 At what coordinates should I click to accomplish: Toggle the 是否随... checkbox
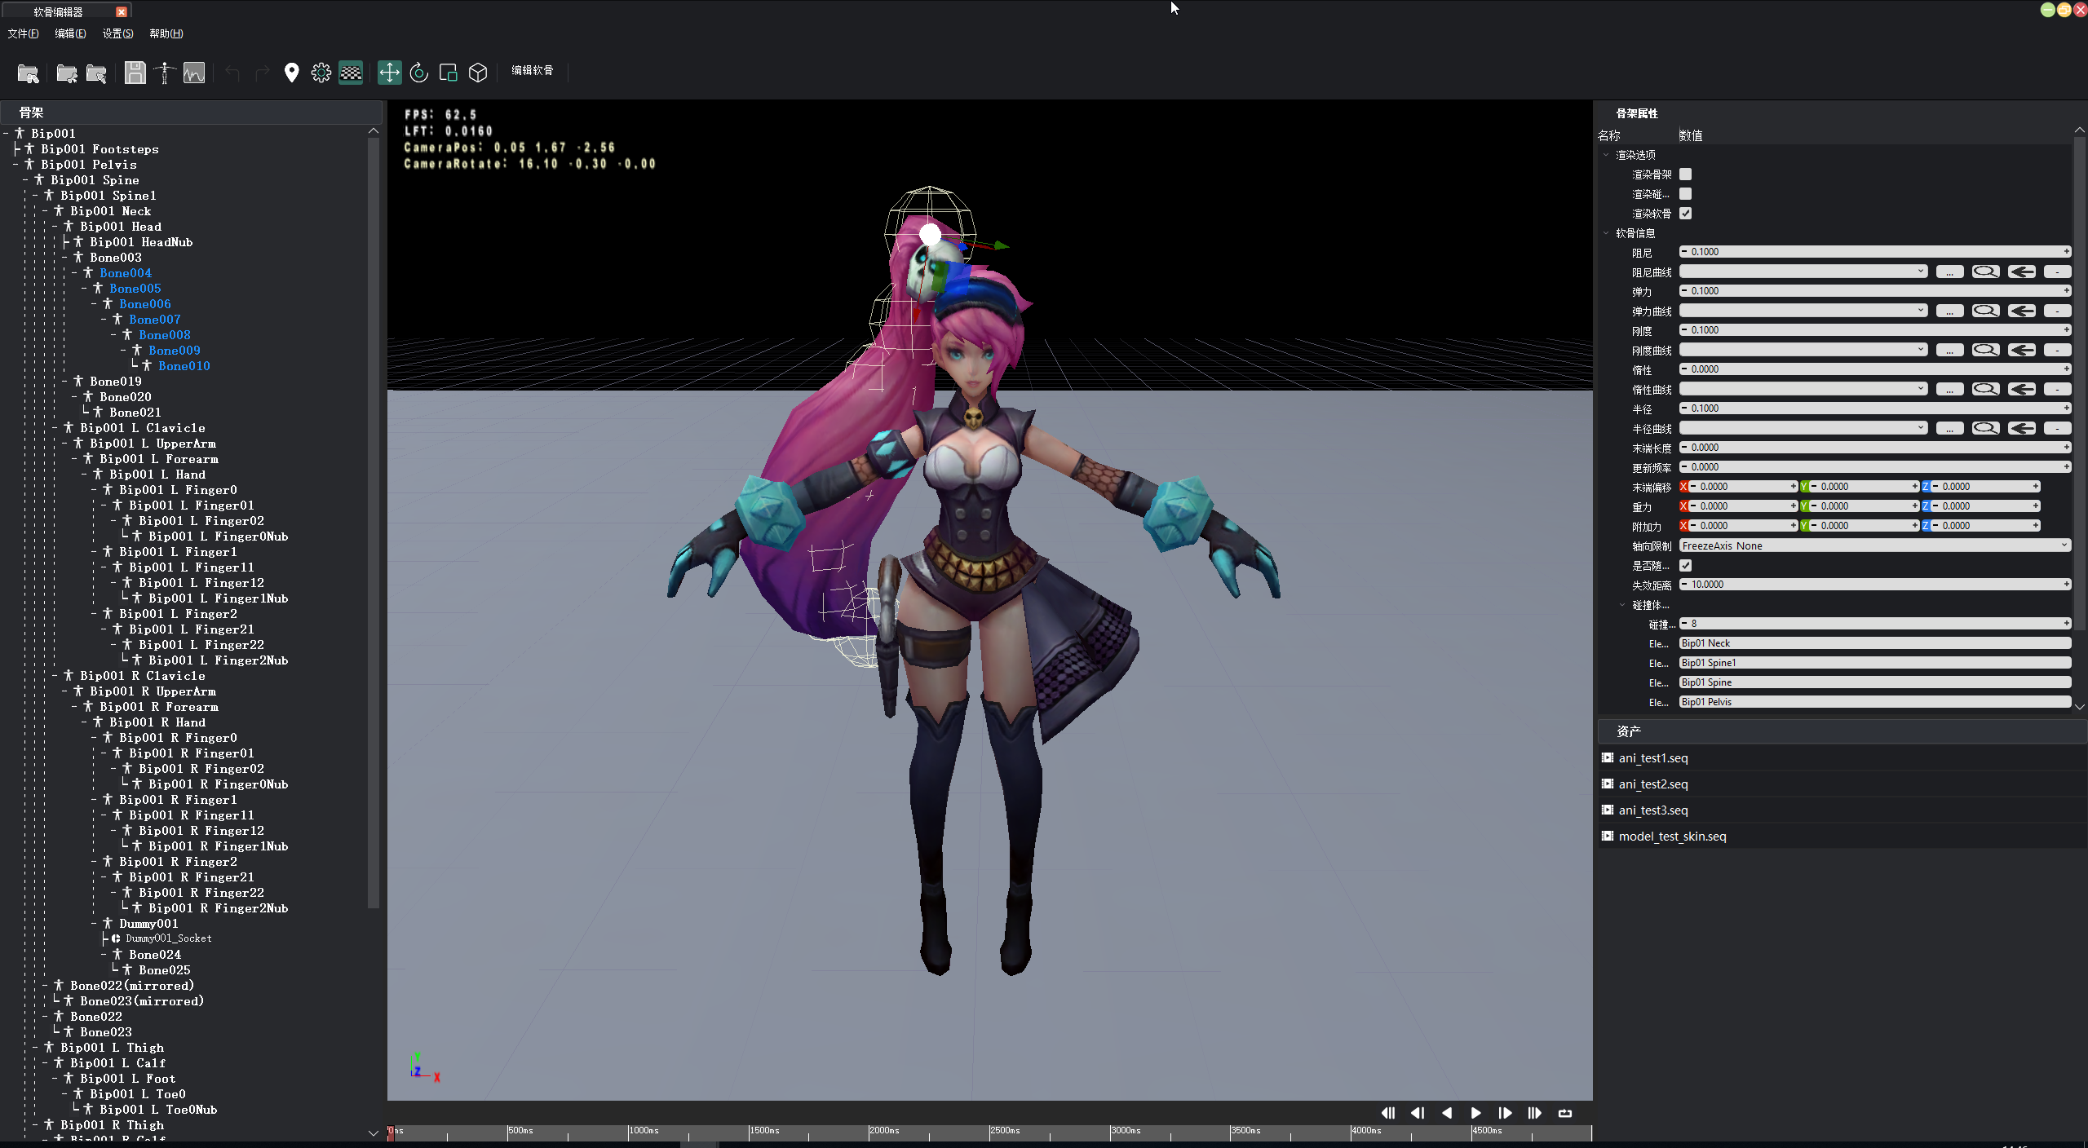click(1685, 566)
